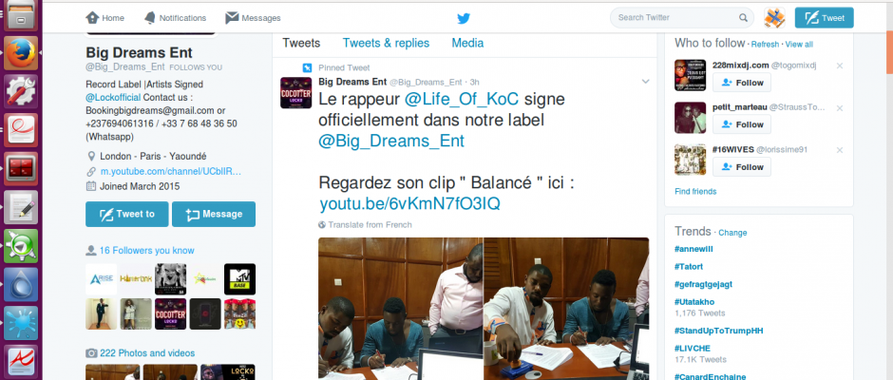
Task: Open the profile avatar menu
Action: click(774, 18)
